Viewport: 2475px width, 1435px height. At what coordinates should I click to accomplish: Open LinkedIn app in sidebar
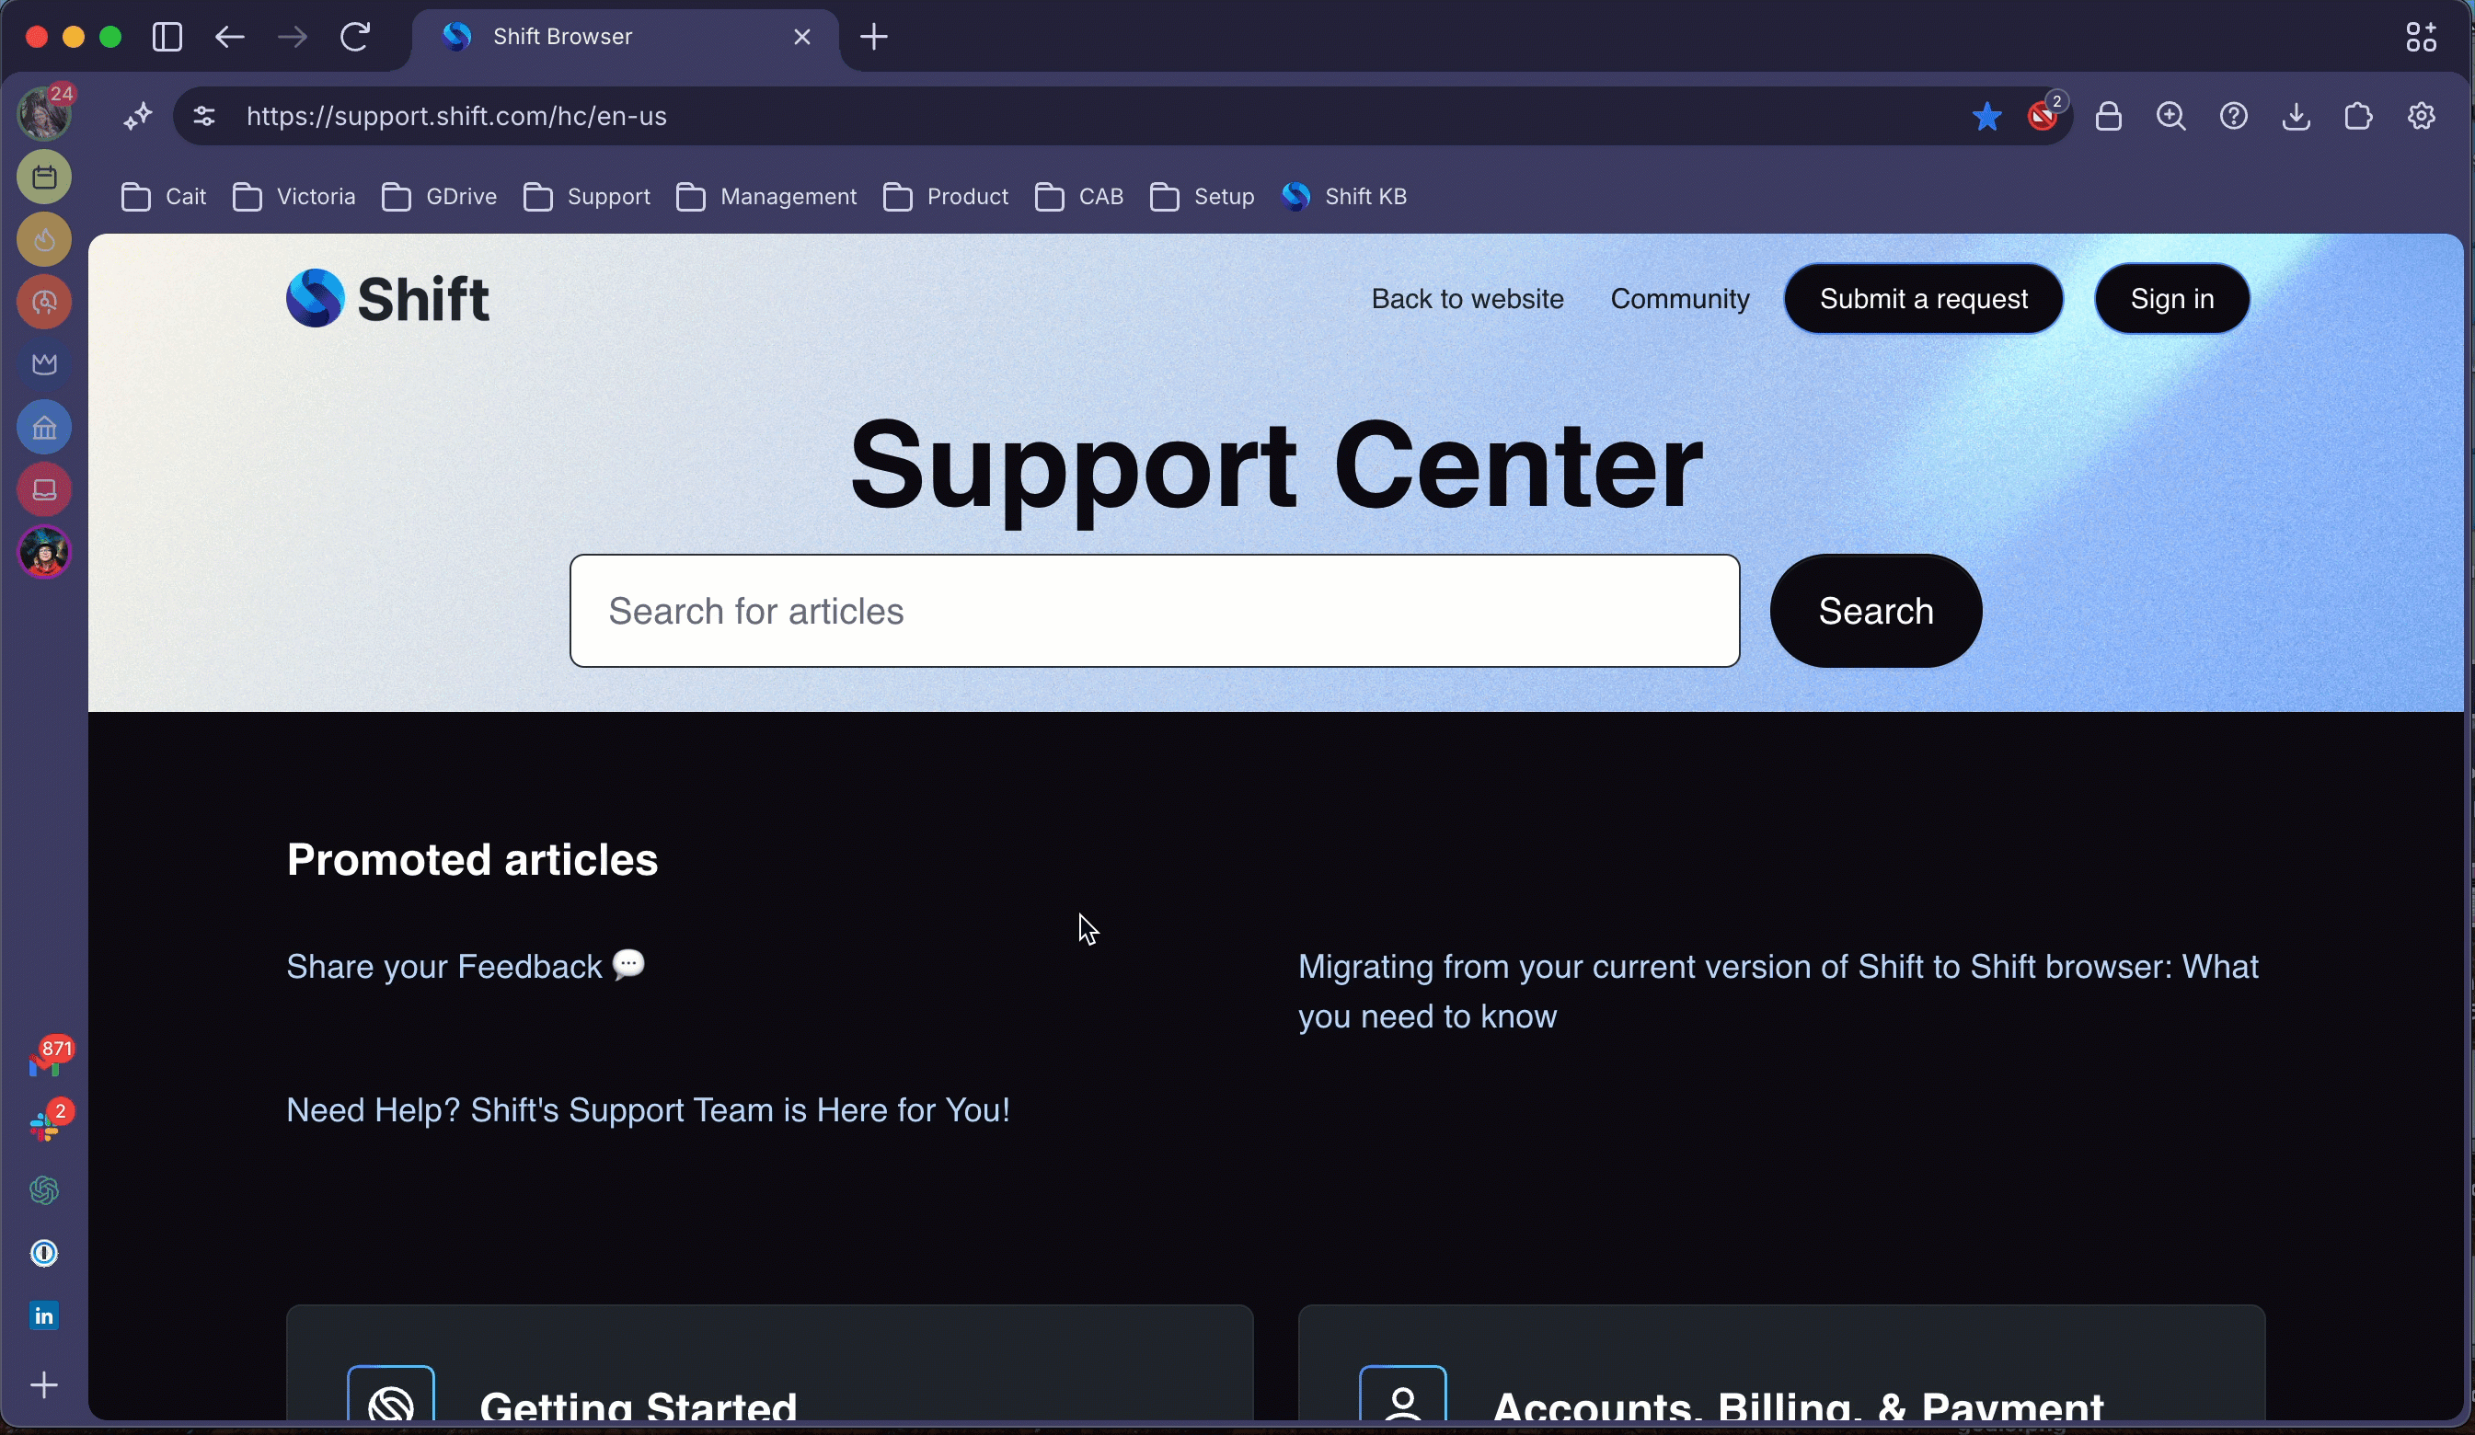click(44, 1315)
